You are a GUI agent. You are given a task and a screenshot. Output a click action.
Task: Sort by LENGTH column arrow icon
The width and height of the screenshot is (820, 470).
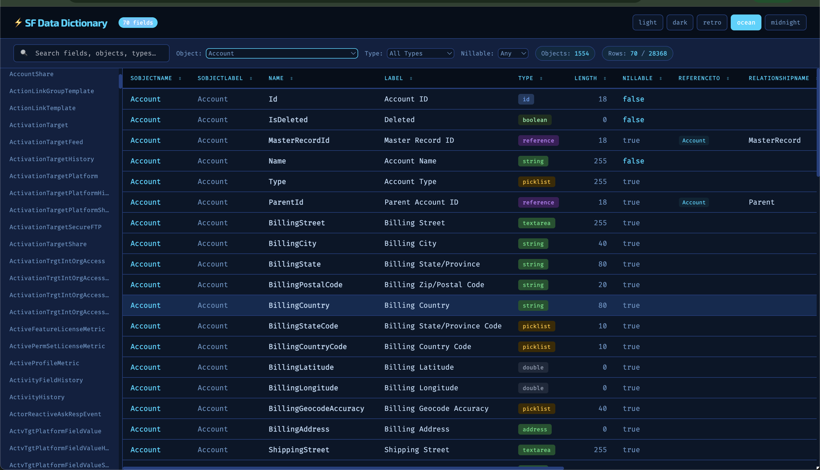[605, 78]
